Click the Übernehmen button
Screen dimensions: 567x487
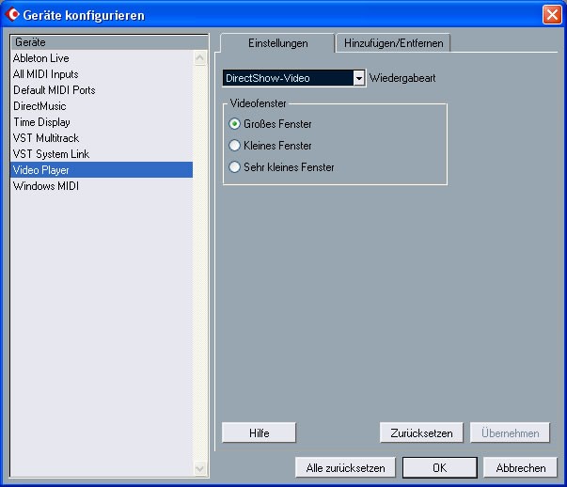pos(510,432)
